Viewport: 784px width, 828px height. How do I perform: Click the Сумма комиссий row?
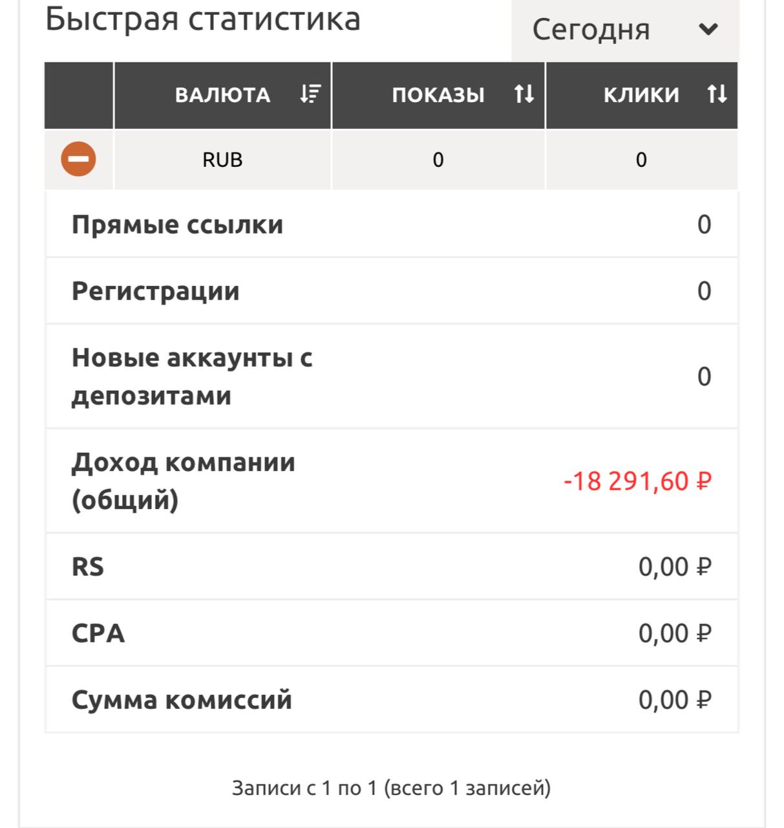(x=392, y=699)
